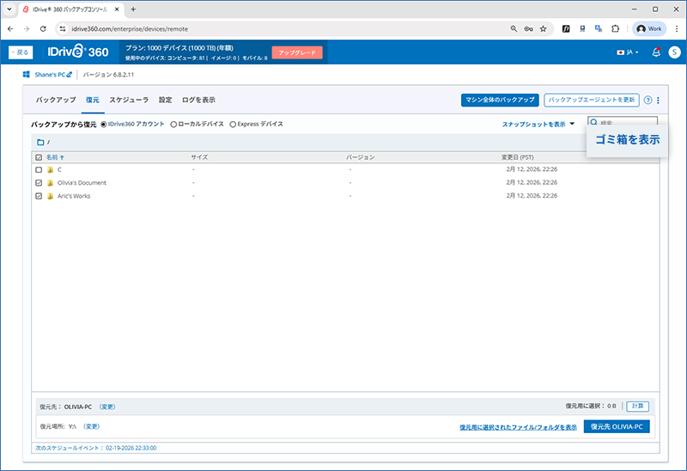687x471 pixels.
Task: Uncheck the Aric's Works checkbox
Action: click(x=39, y=196)
